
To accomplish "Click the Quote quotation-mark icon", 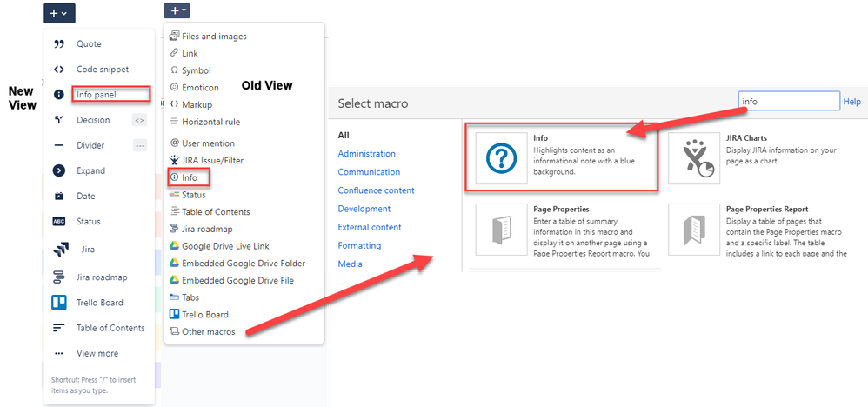I will pos(58,44).
